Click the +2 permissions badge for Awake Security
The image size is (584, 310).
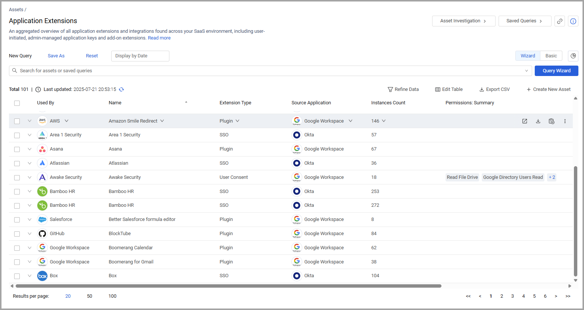(552, 177)
